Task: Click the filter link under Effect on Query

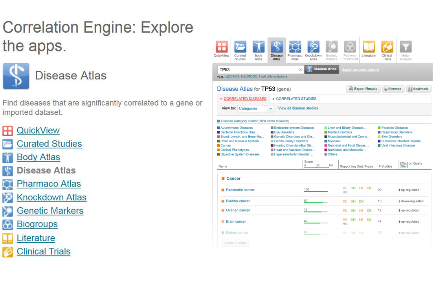Action: [404, 166]
